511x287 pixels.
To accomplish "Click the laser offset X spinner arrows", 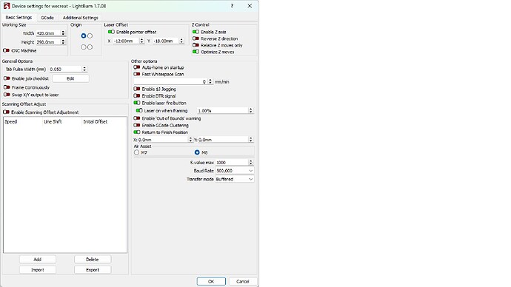I will tap(141, 41).
